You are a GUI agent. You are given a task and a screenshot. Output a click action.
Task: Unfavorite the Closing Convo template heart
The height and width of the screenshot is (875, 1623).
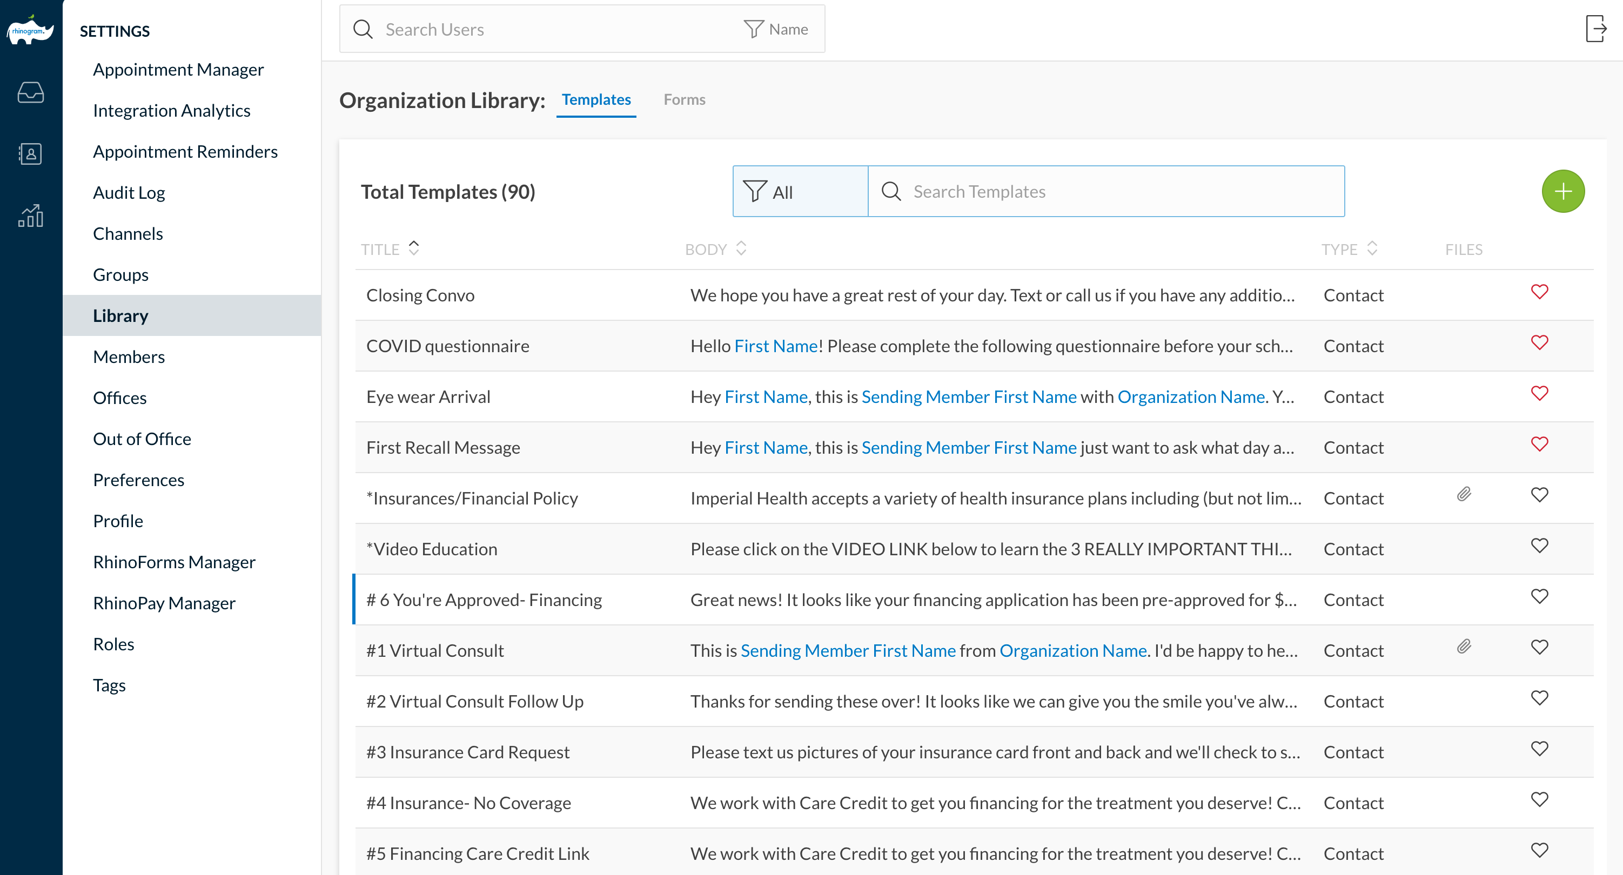click(1539, 292)
